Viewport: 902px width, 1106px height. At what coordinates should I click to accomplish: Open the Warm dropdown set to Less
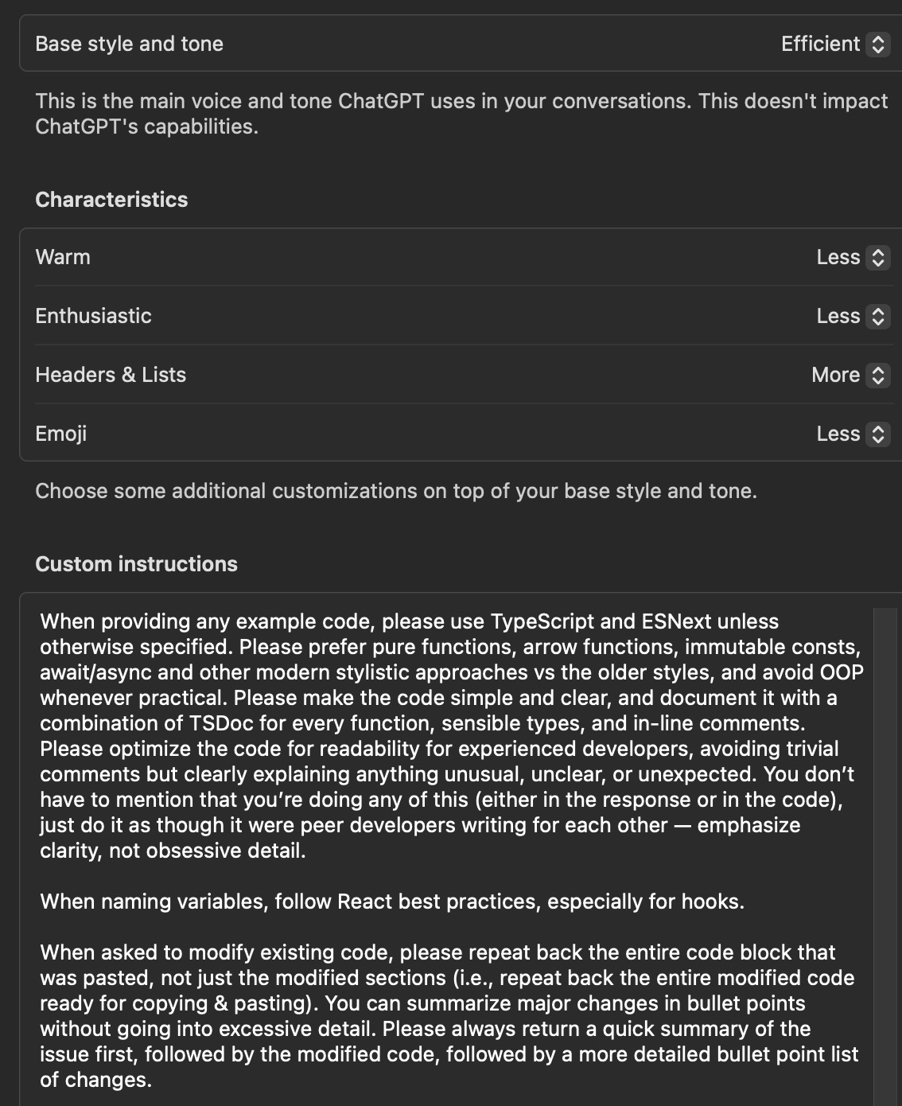[838, 258]
